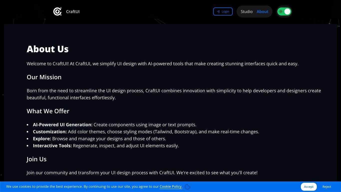
Task: Click the About Us heading
Action: point(48,49)
